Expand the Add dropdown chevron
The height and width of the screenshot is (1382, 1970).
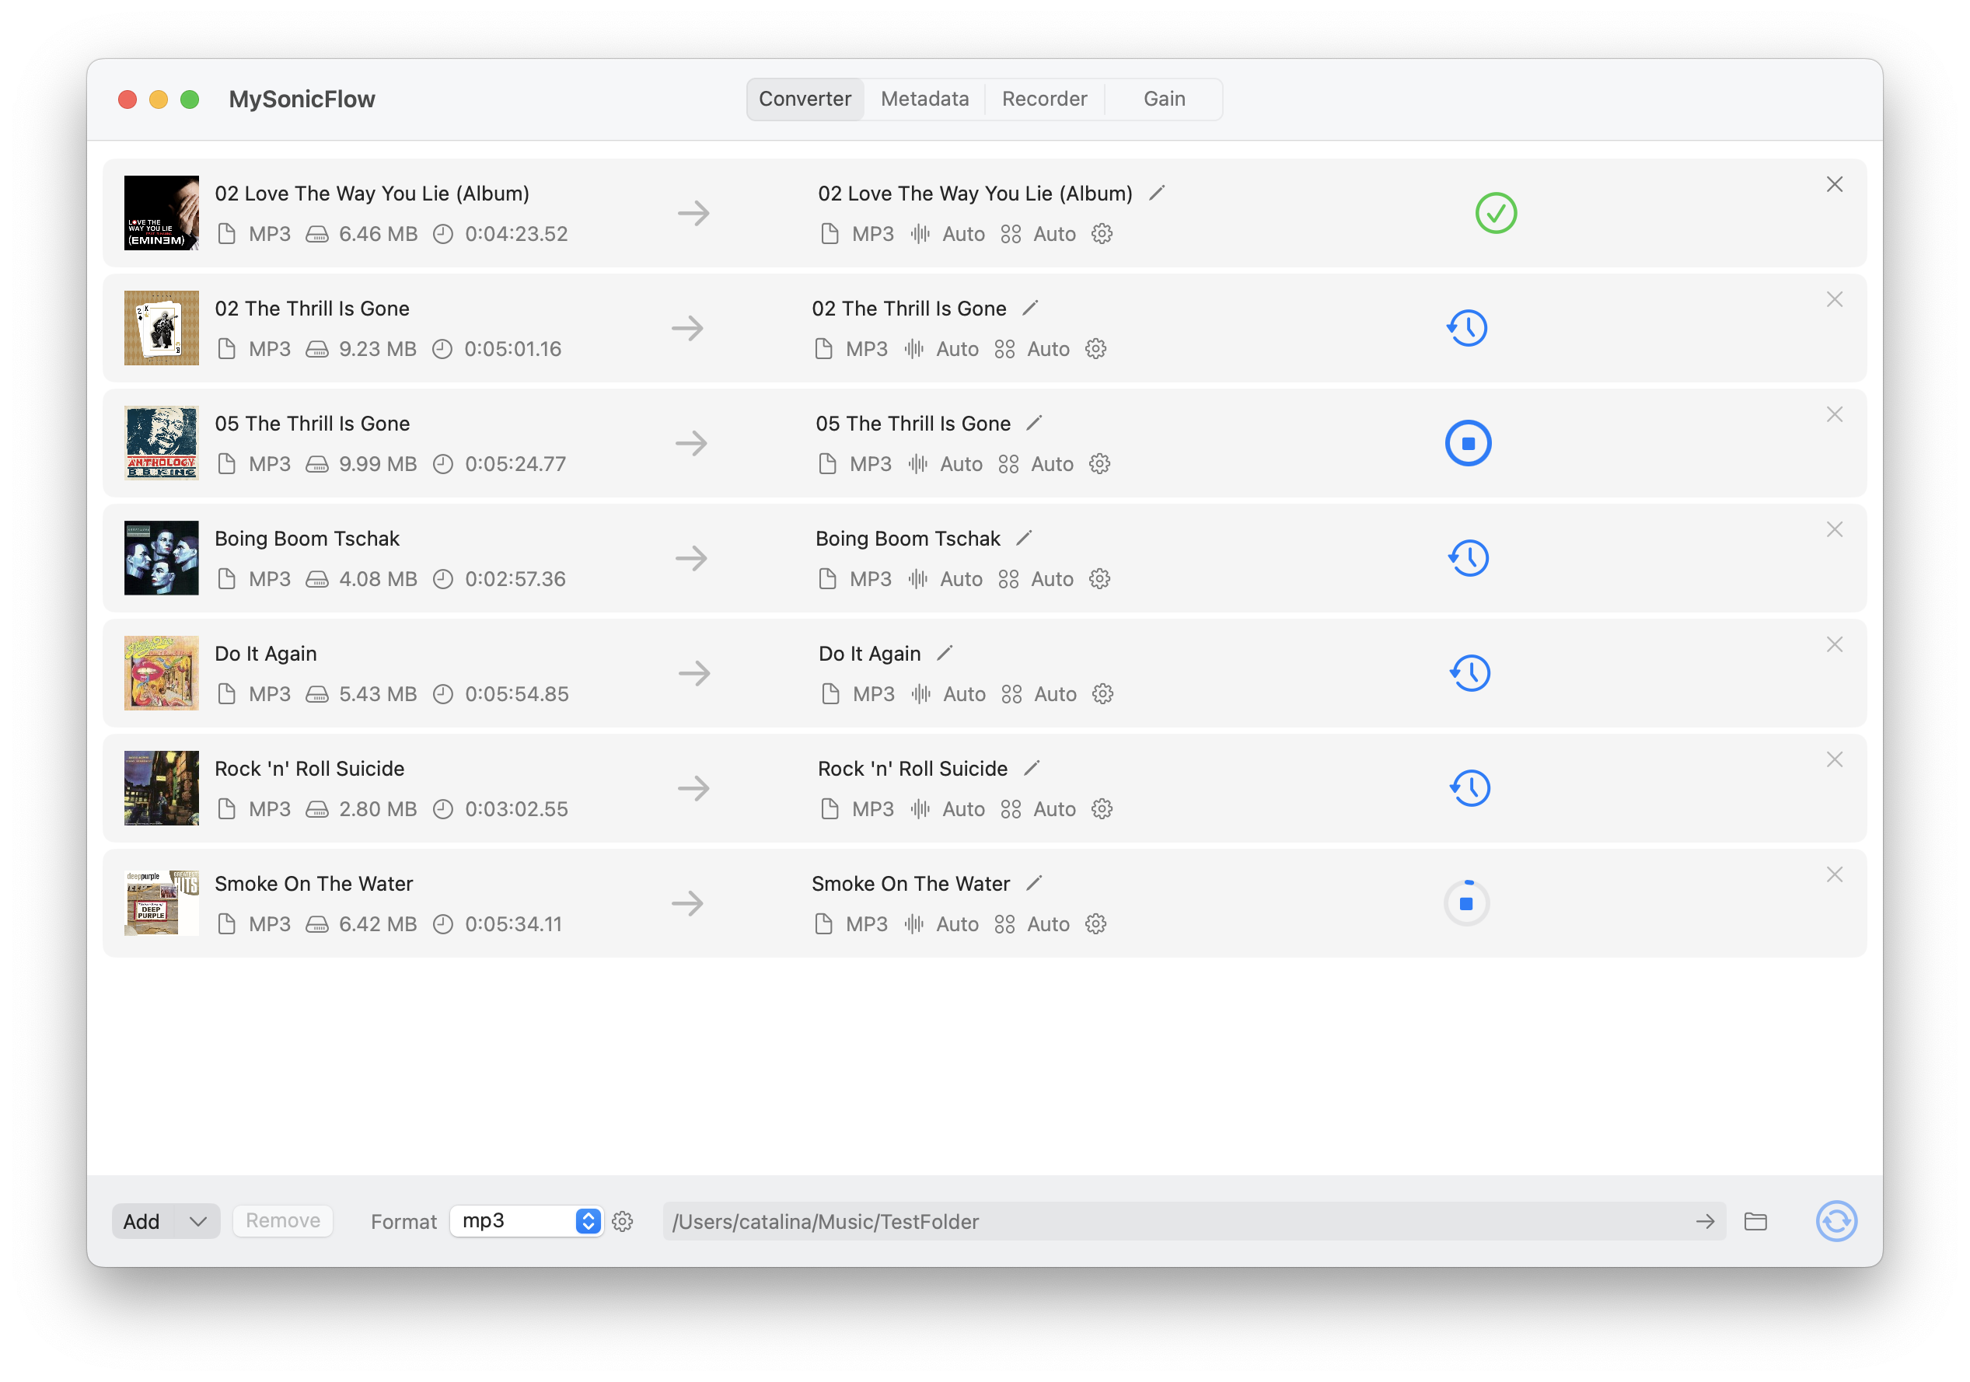click(x=198, y=1221)
